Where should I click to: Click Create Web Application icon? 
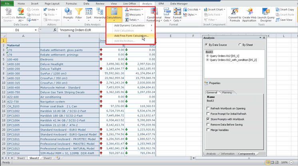click(x=249, y=12)
